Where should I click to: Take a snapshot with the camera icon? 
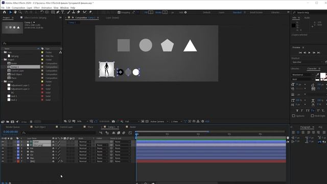point(113,121)
